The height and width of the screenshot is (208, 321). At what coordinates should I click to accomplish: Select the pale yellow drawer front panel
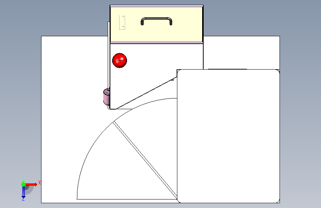[156, 24]
